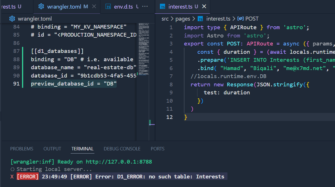Click the POST export declaration on line 3

tap(259, 44)
